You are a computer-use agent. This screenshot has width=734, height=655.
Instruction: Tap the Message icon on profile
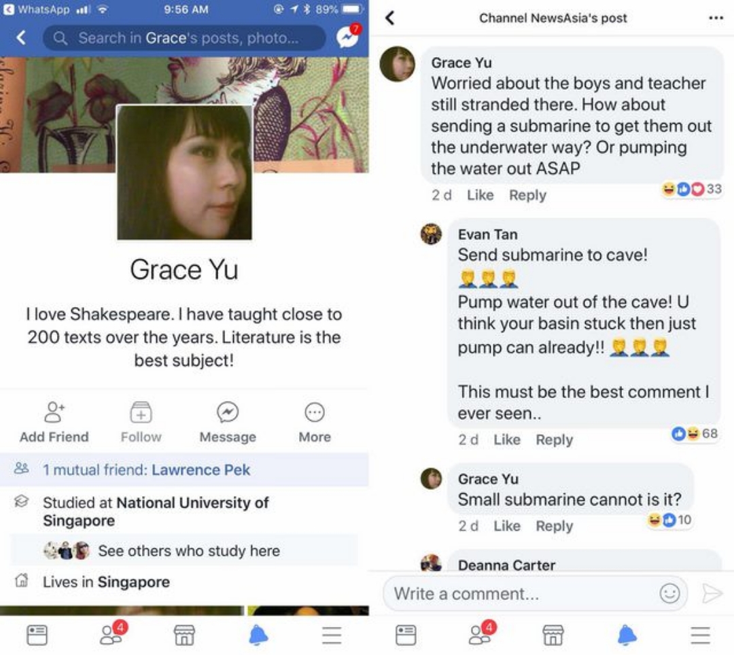click(228, 412)
